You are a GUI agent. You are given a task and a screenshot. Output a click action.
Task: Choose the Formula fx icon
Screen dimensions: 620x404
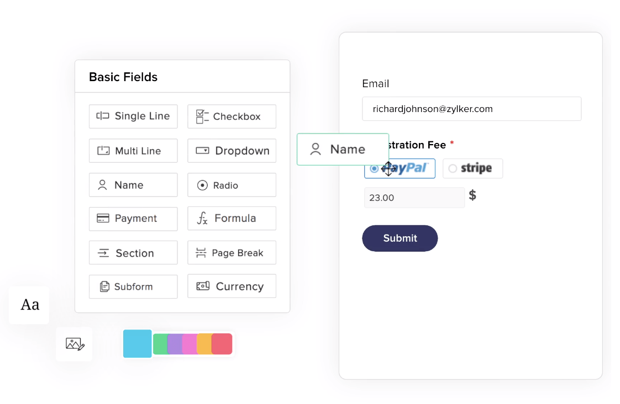point(202,219)
